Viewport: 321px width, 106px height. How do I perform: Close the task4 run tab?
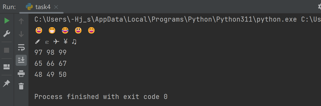coord(56,7)
